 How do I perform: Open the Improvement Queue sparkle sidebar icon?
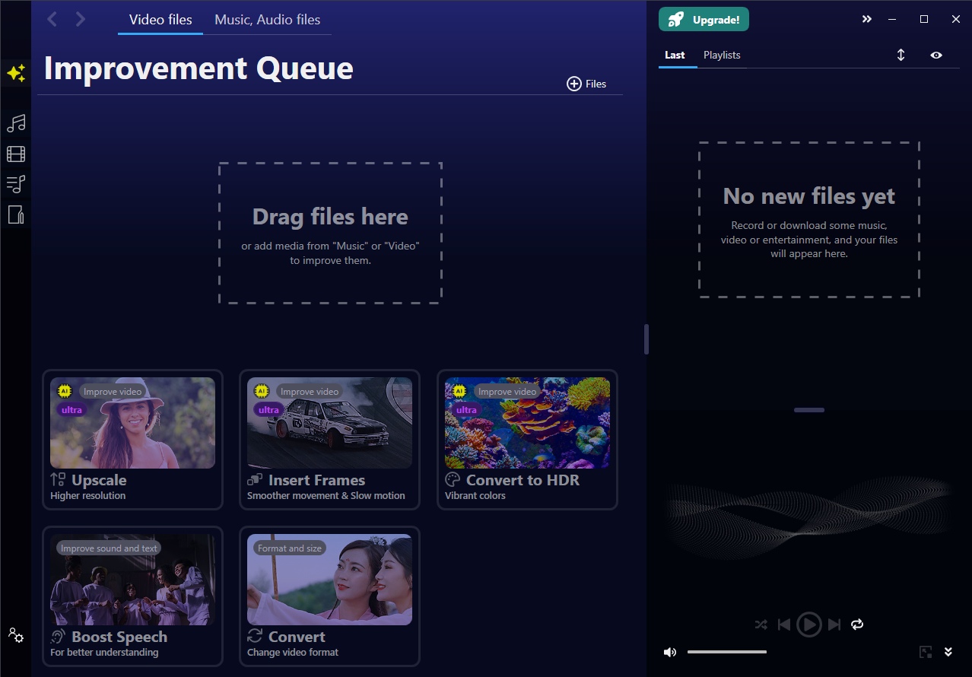[16, 73]
